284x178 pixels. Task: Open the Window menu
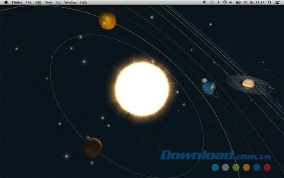[70, 2]
